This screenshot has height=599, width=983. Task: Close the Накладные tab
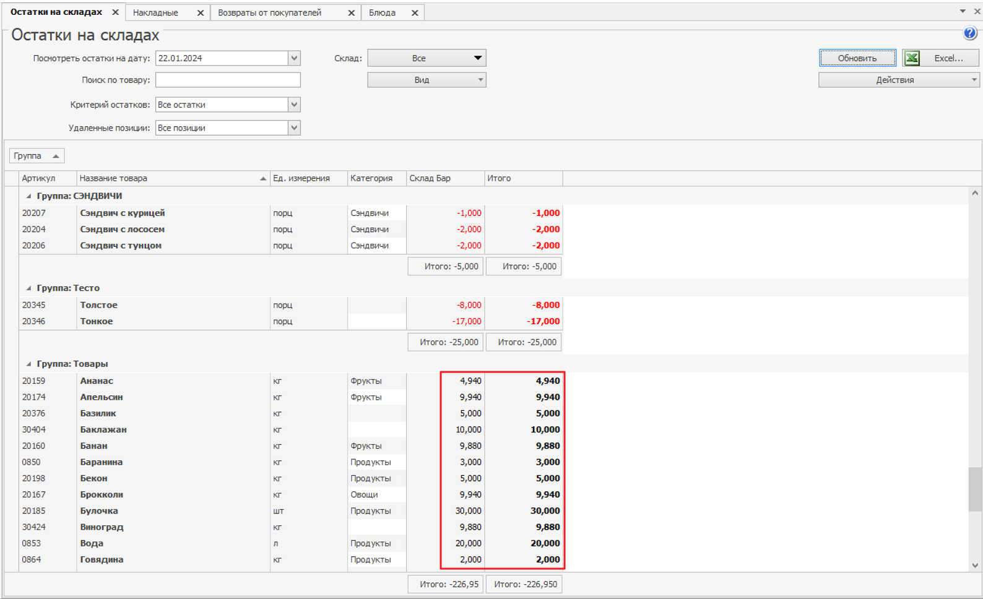(x=201, y=12)
